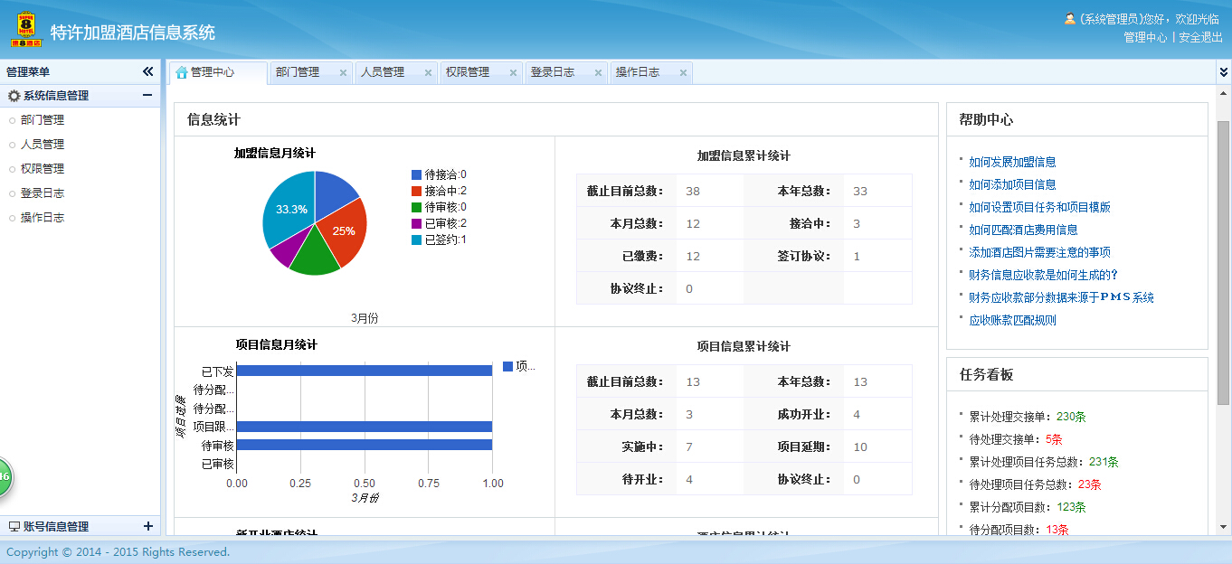This screenshot has width=1232, height=564.
Task: Open 操作日志 in the sidebar menu
Action: [43, 217]
